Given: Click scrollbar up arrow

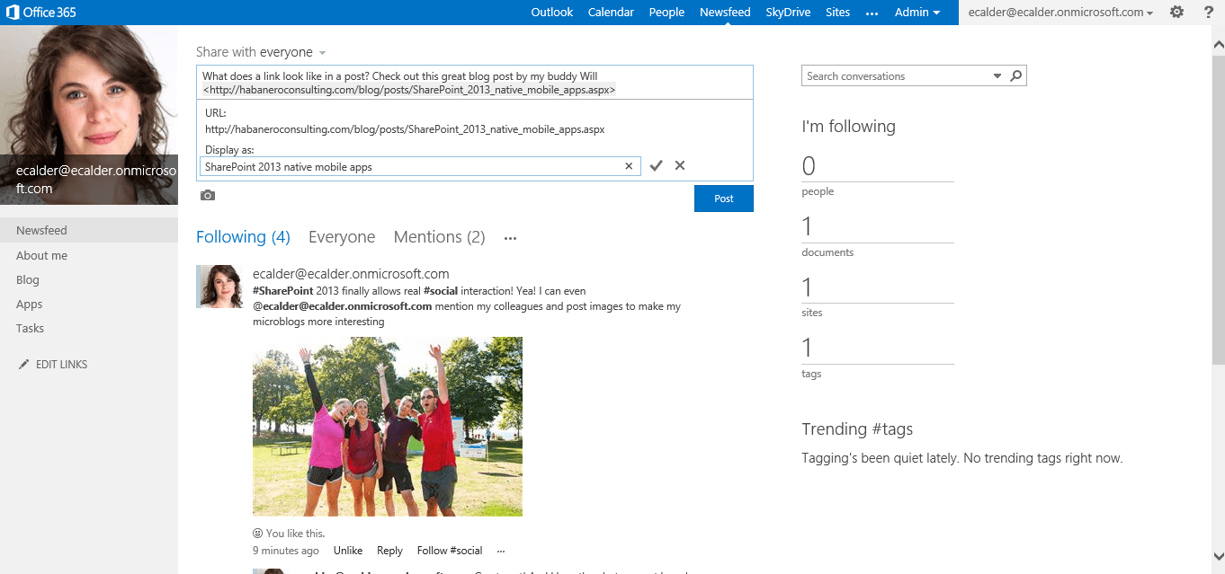Looking at the screenshot, I should point(1218,43).
